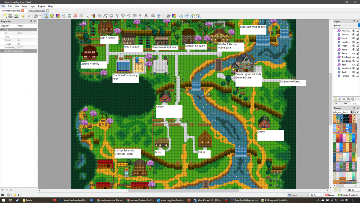This screenshot has height=203, width=360.
Task: Collapse the Tile property group
Action: pyautogui.click(x=2, y=30)
